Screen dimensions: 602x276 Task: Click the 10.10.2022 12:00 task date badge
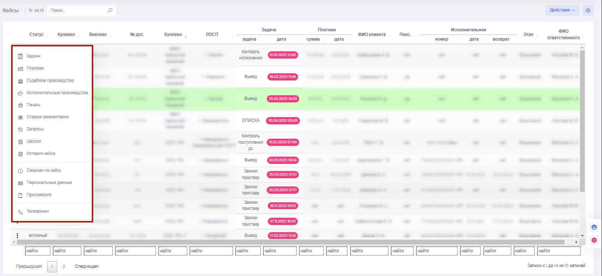pyautogui.click(x=283, y=55)
